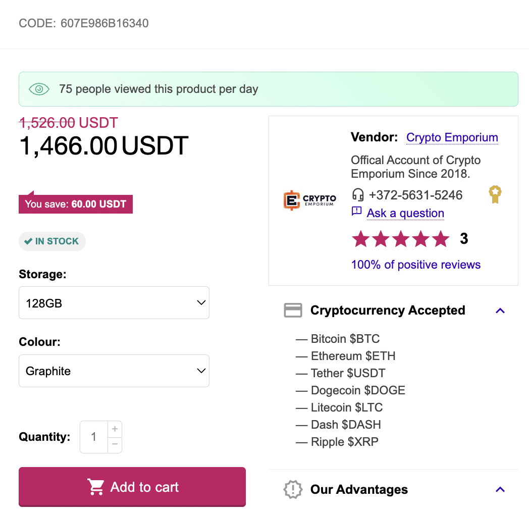Increase quantity with the plus stepper
The image size is (529, 513).
point(115,429)
